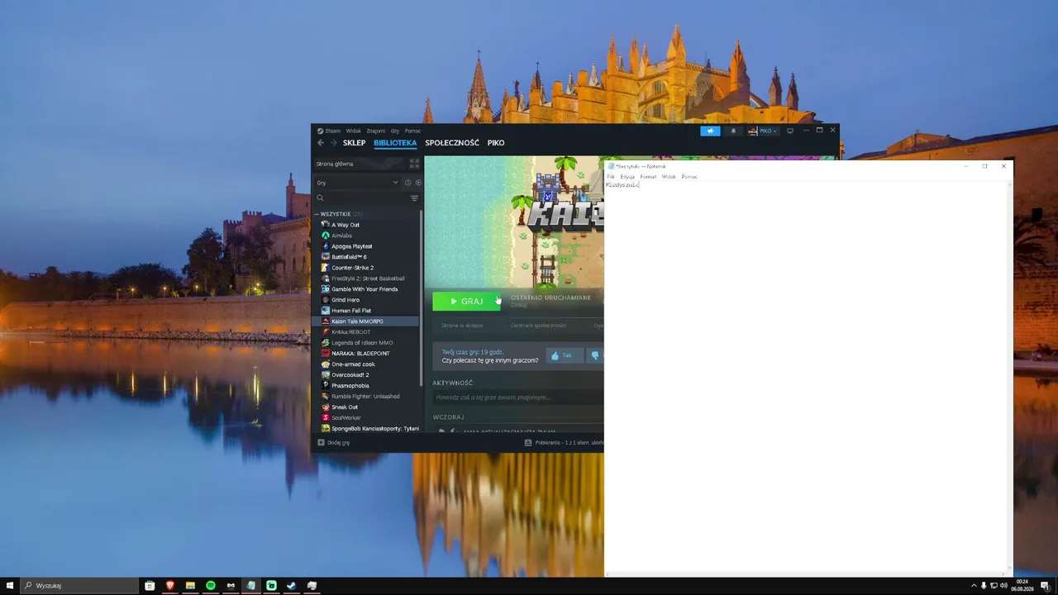Filter library by ready-to-play icon
The image size is (1058, 595).
point(418,183)
